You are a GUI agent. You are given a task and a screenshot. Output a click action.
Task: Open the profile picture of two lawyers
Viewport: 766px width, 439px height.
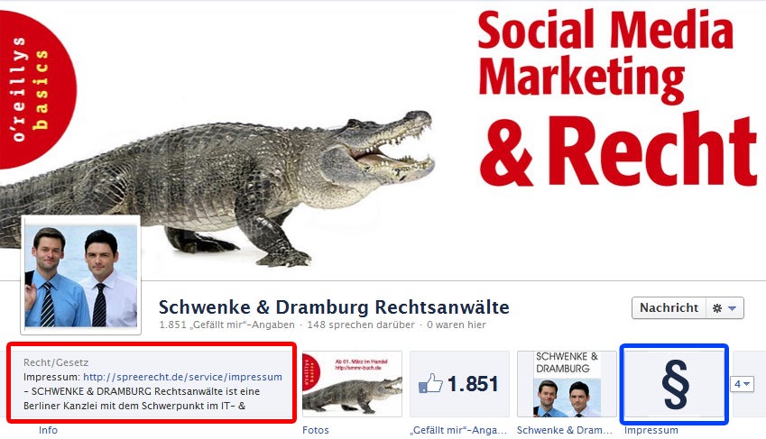tap(81, 276)
